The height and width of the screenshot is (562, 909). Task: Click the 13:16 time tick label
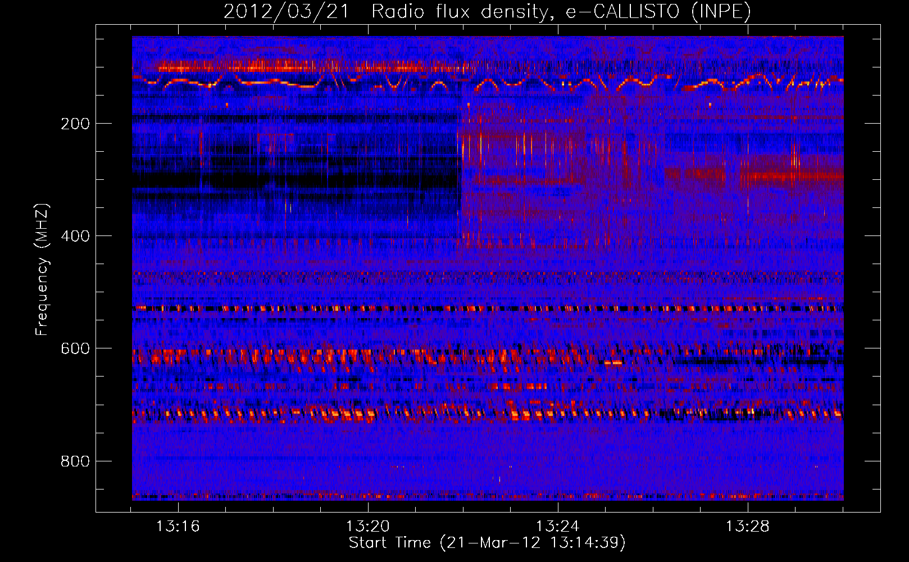[178, 527]
